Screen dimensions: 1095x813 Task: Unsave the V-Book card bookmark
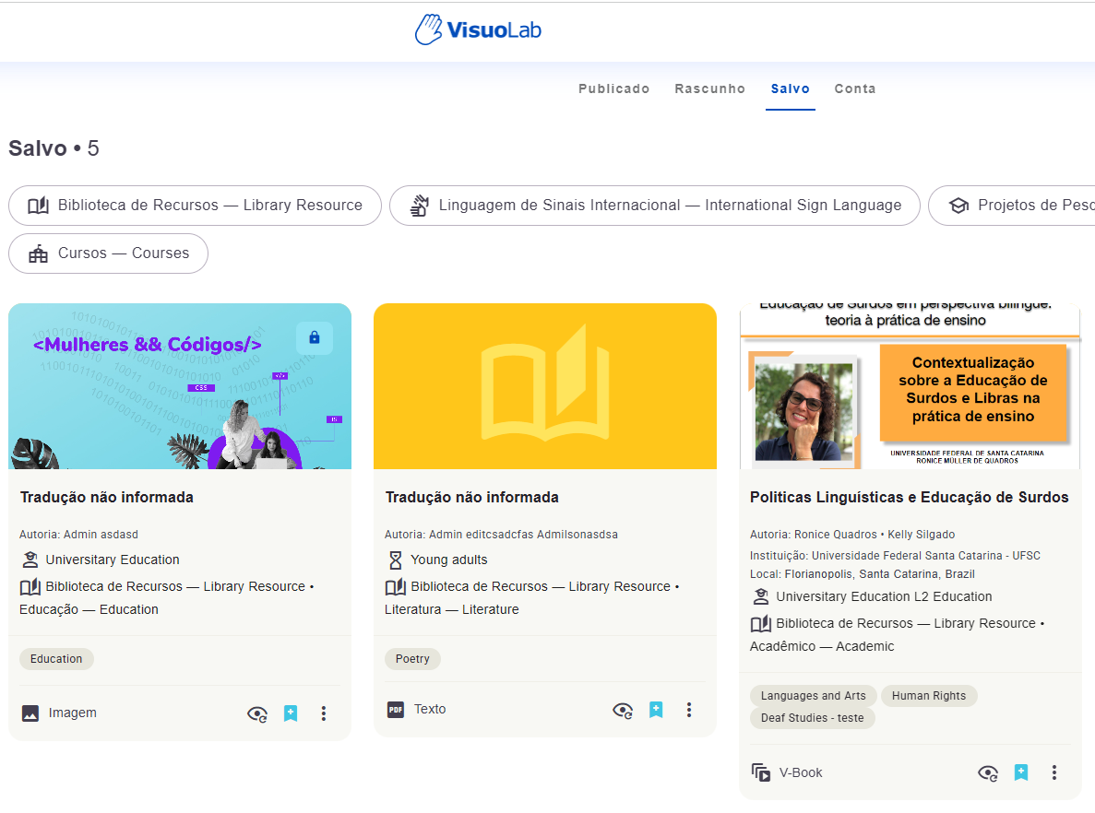pyautogui.click(x=1021, y=772)
